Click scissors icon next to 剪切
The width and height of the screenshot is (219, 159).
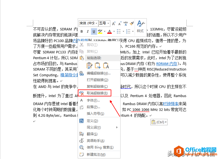(81, 45)
